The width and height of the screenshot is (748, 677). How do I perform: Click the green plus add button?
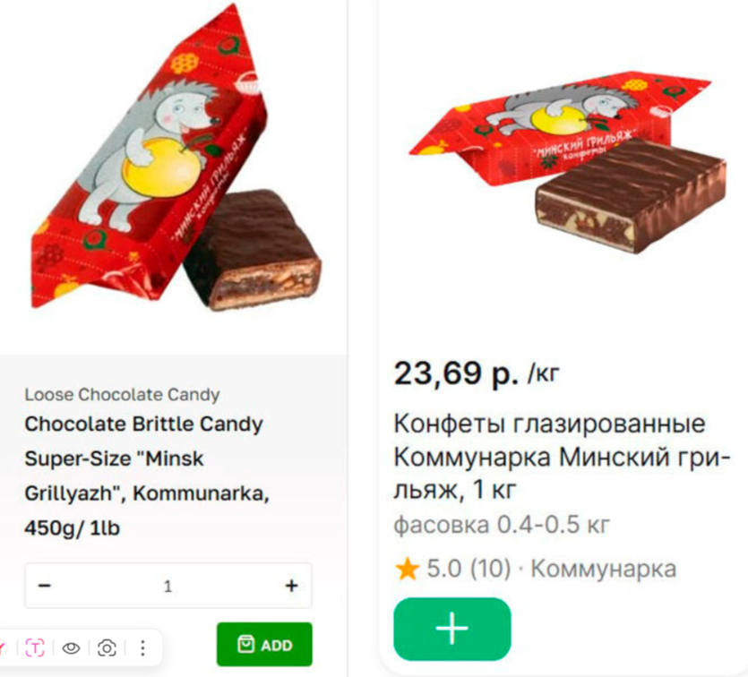click(x=451, y=629)
